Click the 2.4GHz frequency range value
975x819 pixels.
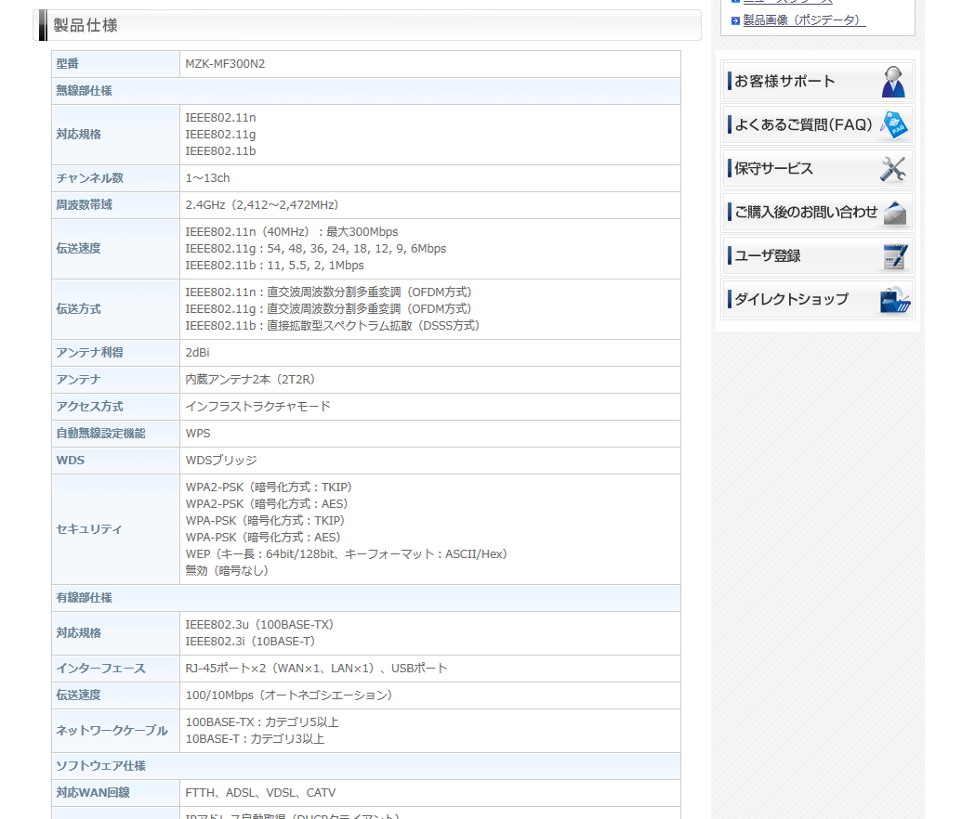tap(263, 205)
